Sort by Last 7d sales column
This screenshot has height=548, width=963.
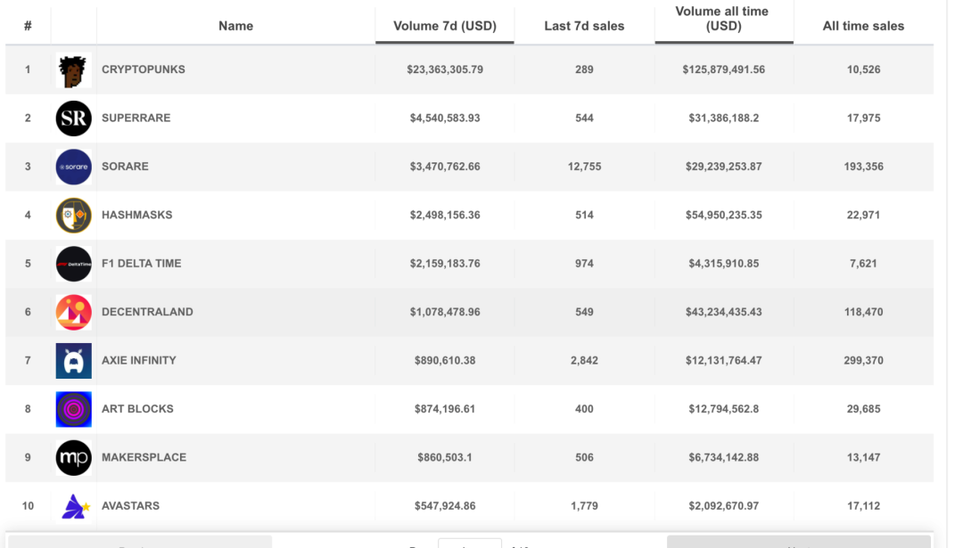pyautogui.click(x=584, y=26)
